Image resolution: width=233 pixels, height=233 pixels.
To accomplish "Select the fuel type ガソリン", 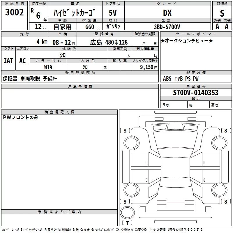I will tap(113, 27).
